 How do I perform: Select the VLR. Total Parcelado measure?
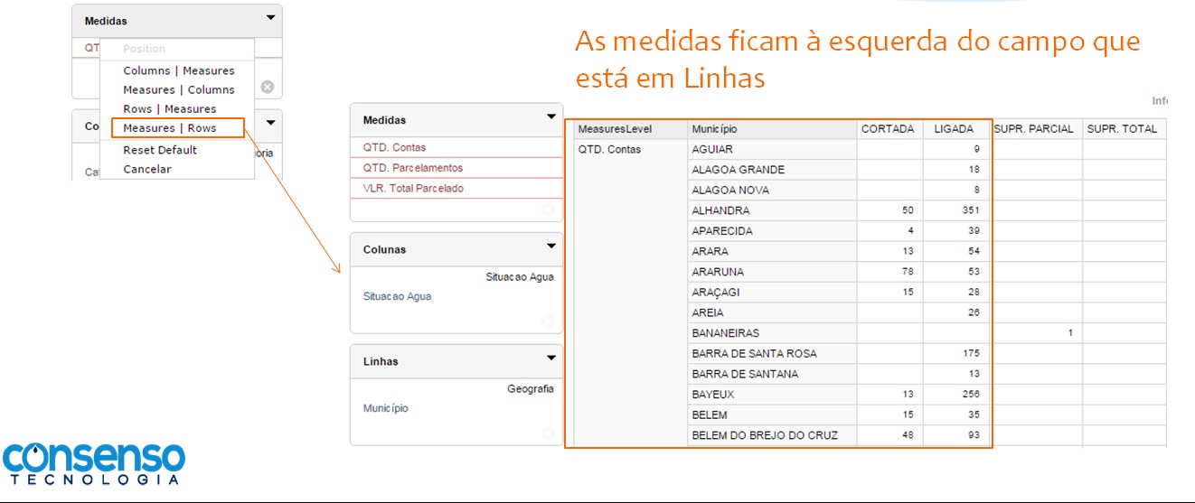[413, 189]
